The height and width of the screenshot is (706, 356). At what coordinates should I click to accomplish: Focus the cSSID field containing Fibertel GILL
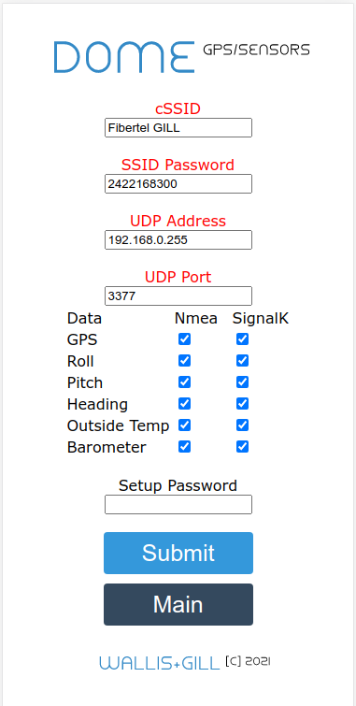click(178, 128)
